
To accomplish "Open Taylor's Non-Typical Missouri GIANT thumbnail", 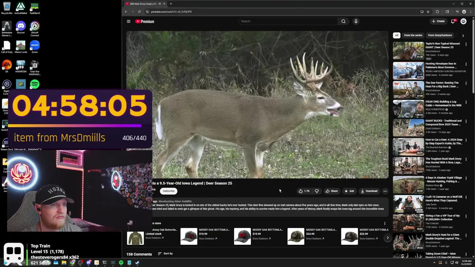I will [x=408, y=50].
